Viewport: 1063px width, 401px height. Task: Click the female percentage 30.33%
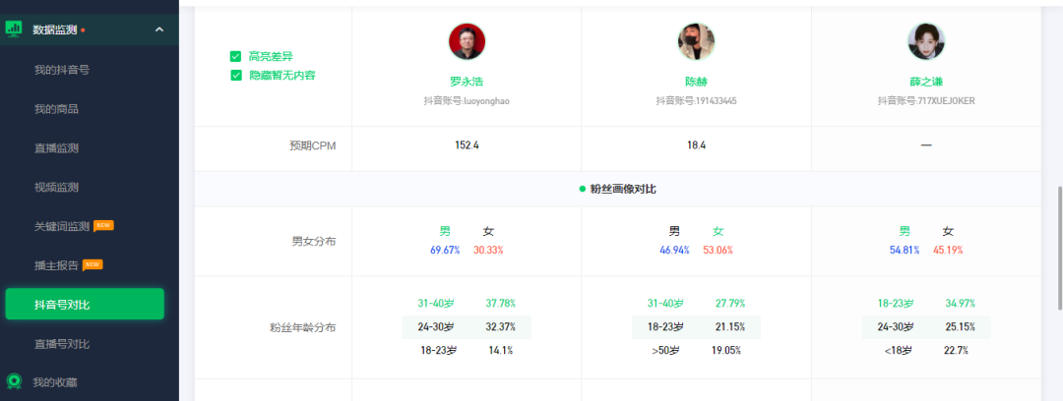click(x=488, y=250)
